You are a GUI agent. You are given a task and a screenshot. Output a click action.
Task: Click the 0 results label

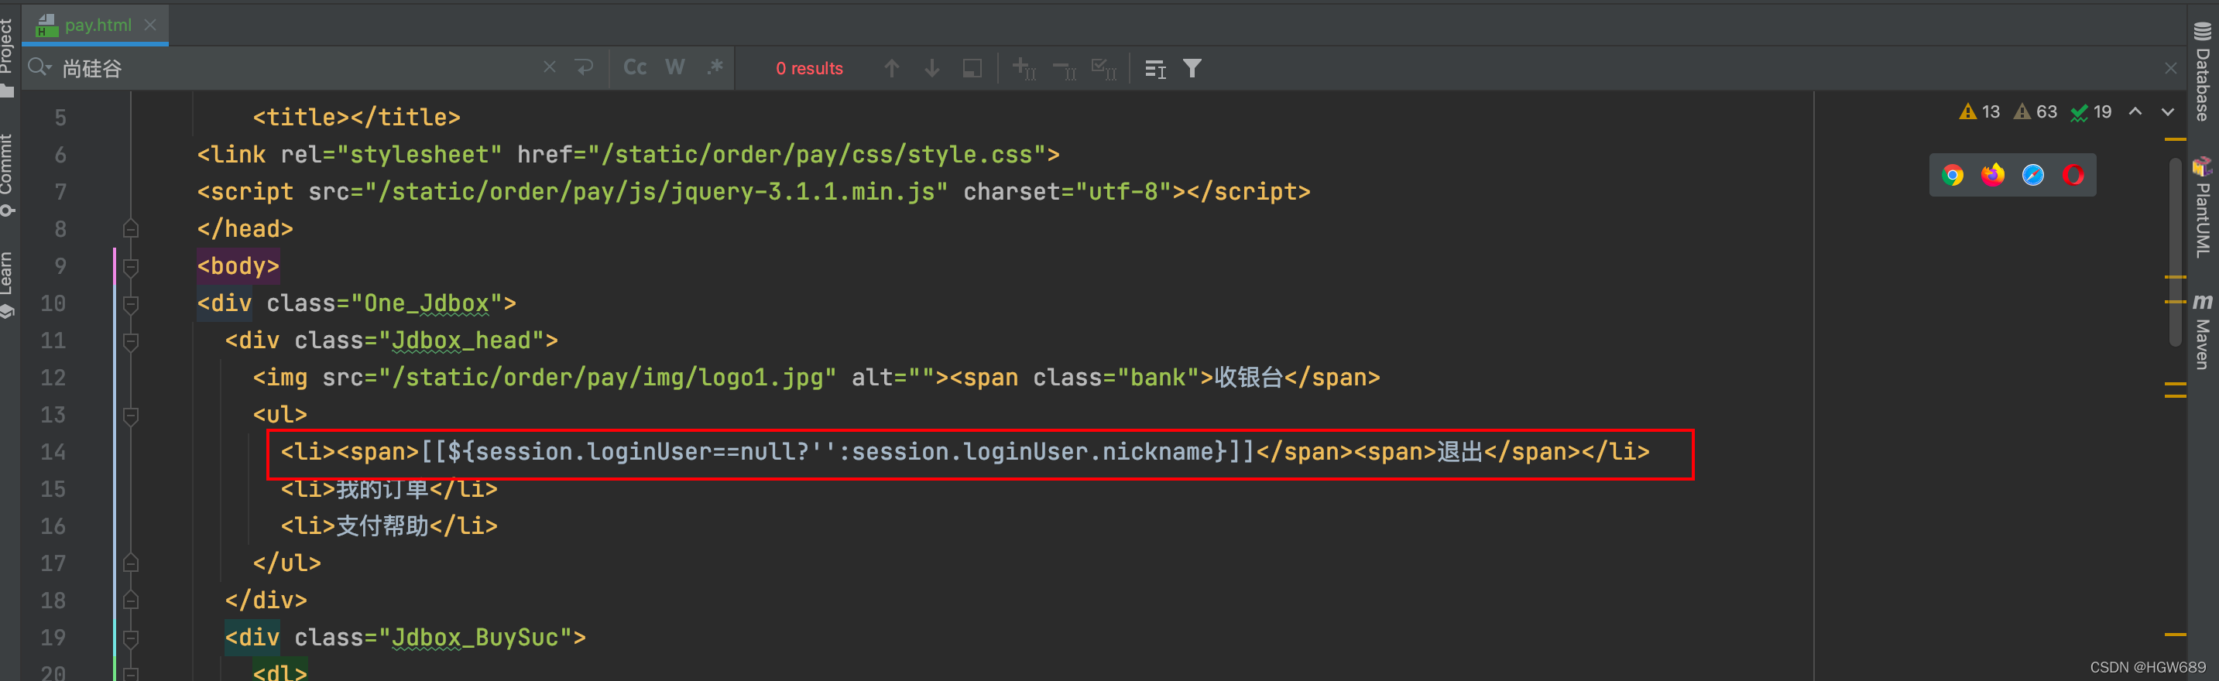(809, 68)
